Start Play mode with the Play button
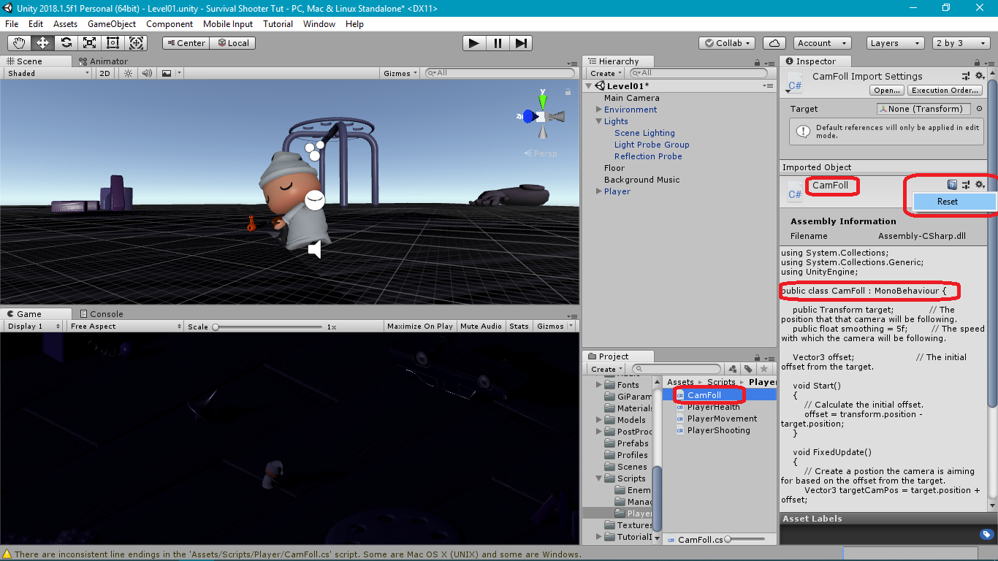 (x=474, y=43)
